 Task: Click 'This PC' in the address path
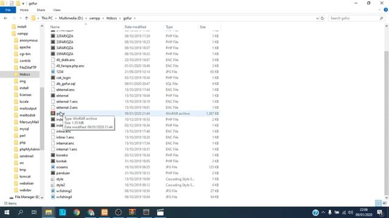47,18
